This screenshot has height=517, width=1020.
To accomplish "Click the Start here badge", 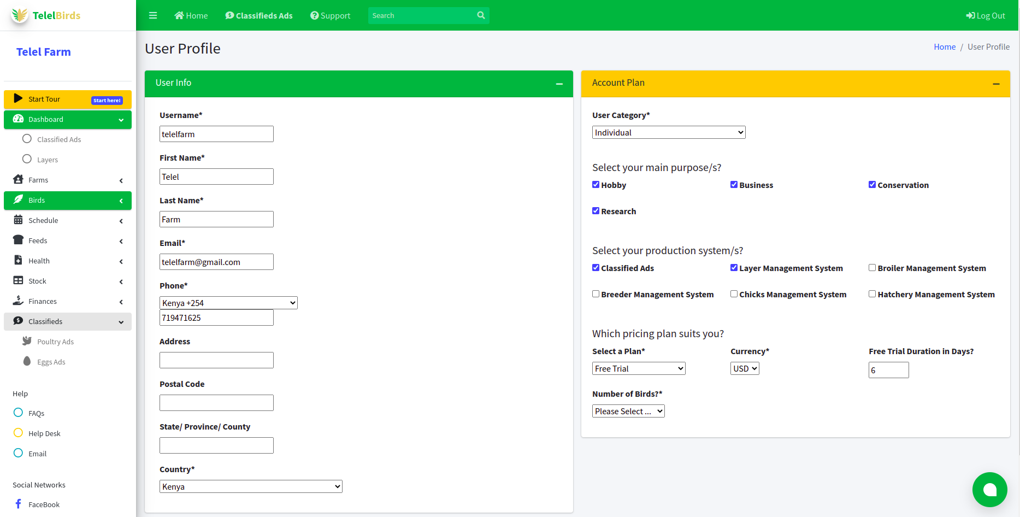I will pos(107,100).
